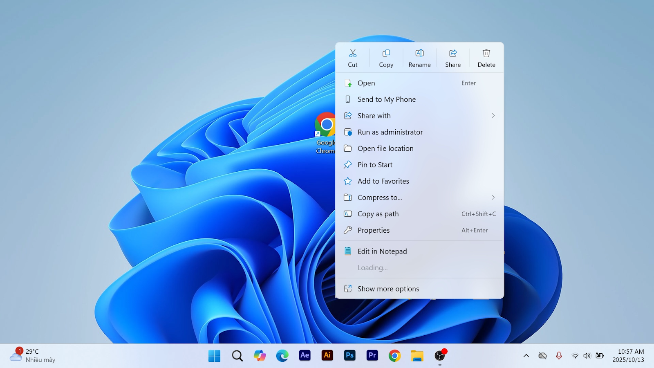Click the Copy icon in context menu

tap(386, 54)
